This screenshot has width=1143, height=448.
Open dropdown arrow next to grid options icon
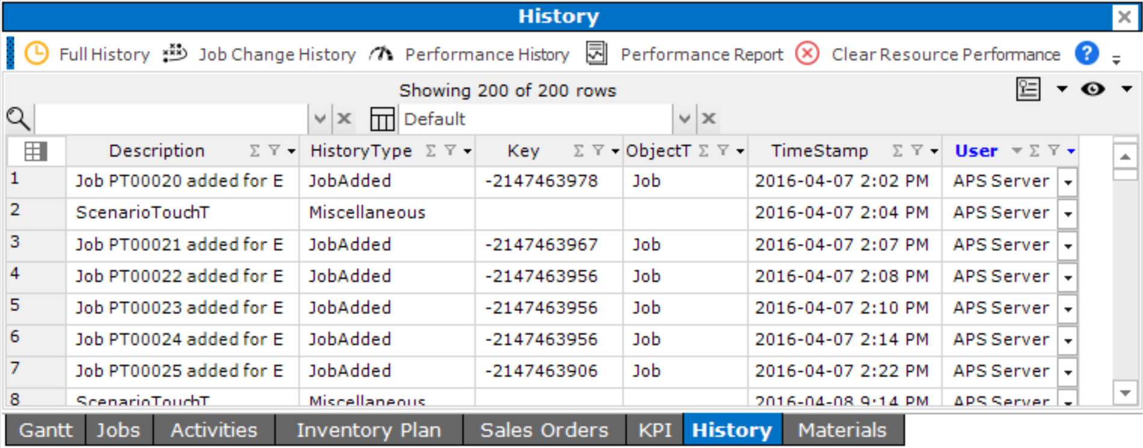1062,89
